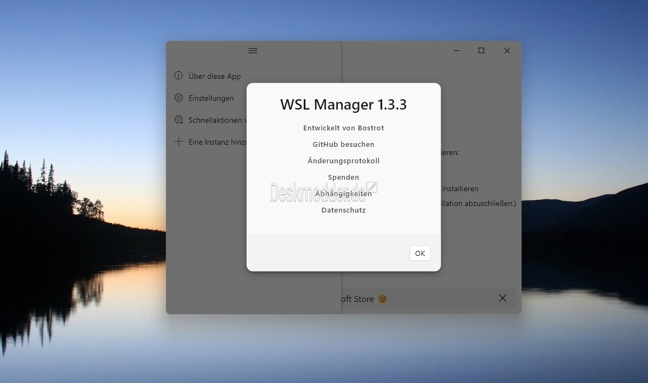Click the plus icon for Eine Instanz hinzufügen
The image size is (648, 383).
coord(179,142)
